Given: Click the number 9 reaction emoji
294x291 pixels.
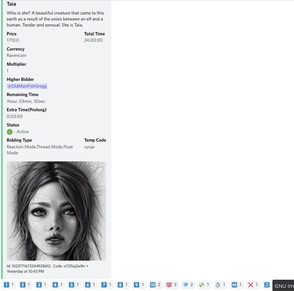Looking at the screenshot, I should (x=139, y=285).
